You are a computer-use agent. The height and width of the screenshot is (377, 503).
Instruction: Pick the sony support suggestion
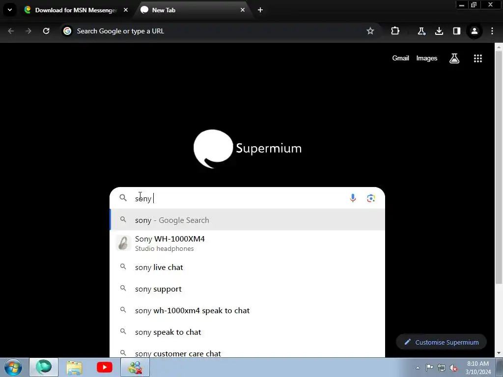(x=248, y=289)
